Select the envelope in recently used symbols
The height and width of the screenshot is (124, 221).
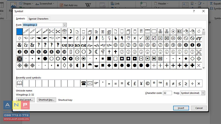coord(90,83)
